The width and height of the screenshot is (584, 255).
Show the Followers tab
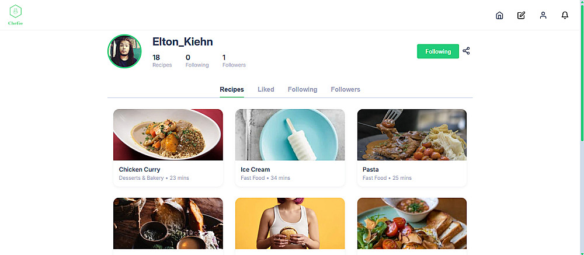[346, 89]
